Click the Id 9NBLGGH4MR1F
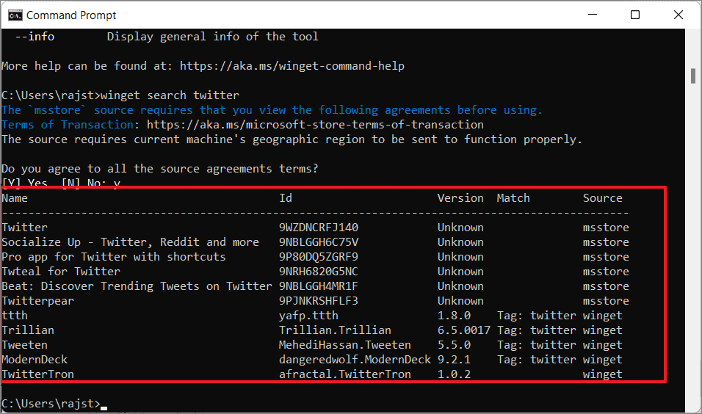The height and width of the screenshot is (414, 702). [319, 286]
